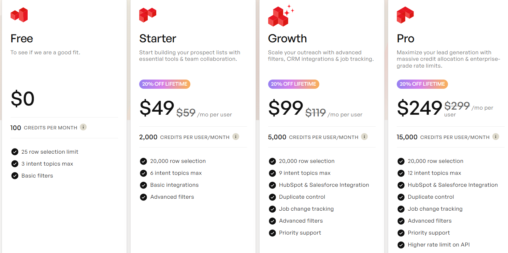This screenshot has height=253, width=508.
Task: Click the Starter plan cube logo icon
Action: (x=148, y=15)
